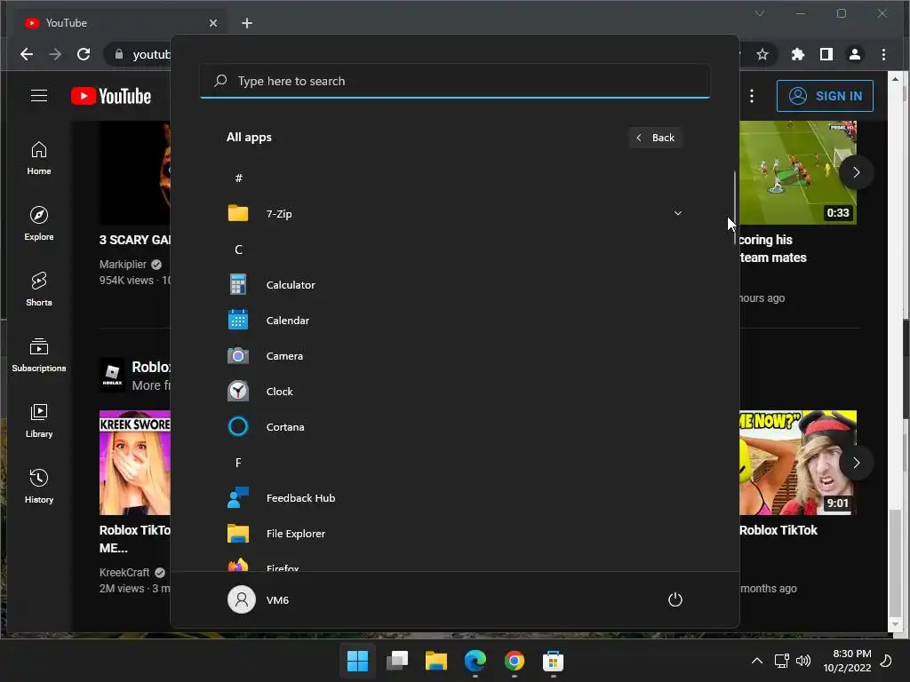Open File Explorer from the taskbar

point(435,661)
